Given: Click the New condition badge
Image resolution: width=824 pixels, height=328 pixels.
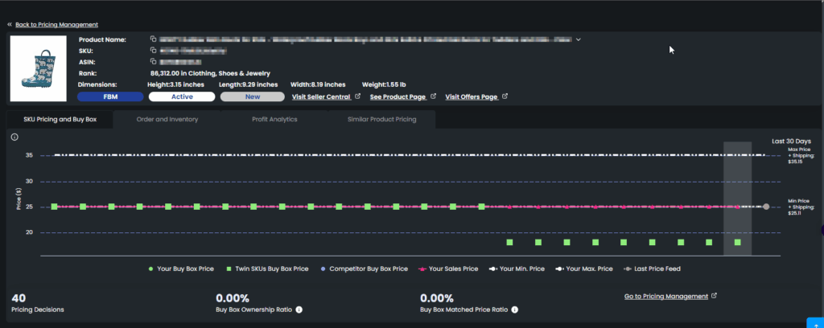Looking at the screenshot, I should pyautogui.click(x=252, y=96).
